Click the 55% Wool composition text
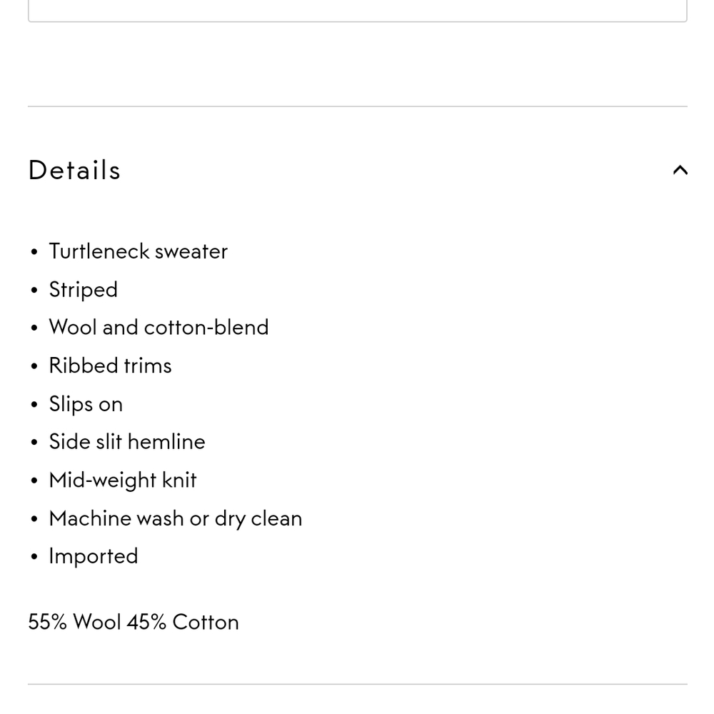This screenshot has width=714, height=714. pyautogui.click(x=75, y=622)
